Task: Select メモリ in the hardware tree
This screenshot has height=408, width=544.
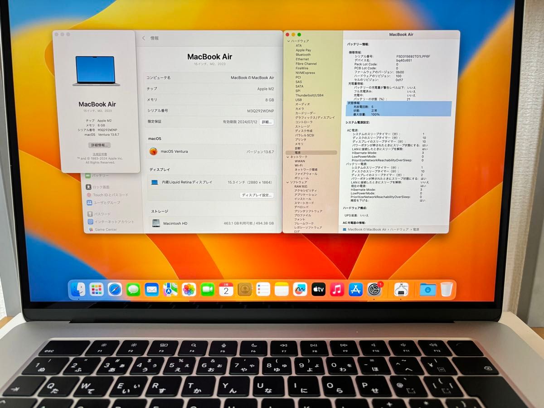Action: [x=299, y=144]
